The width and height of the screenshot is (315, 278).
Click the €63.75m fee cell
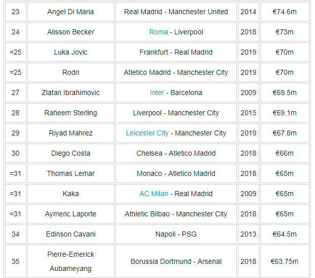coord(284,261)
